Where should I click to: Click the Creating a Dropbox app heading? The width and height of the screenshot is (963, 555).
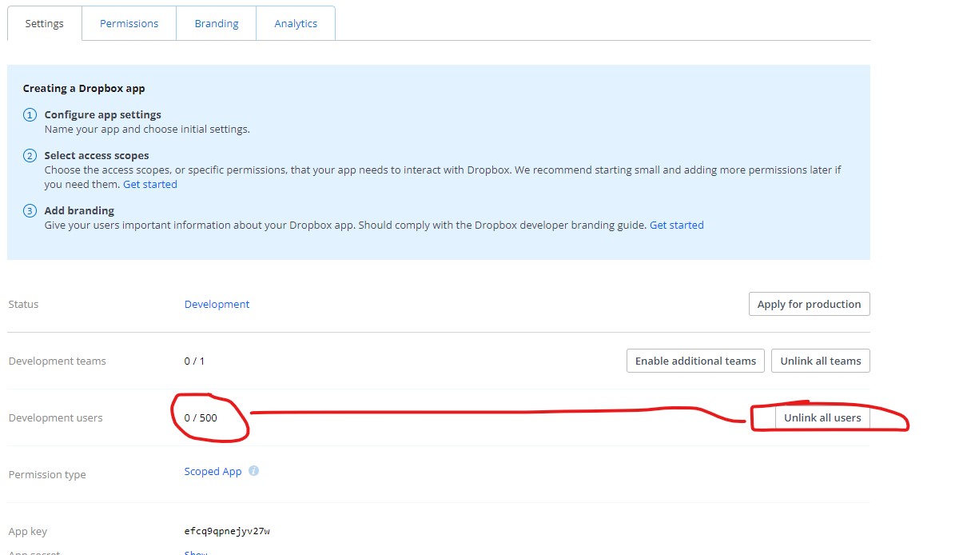click(x=84, y=88)
